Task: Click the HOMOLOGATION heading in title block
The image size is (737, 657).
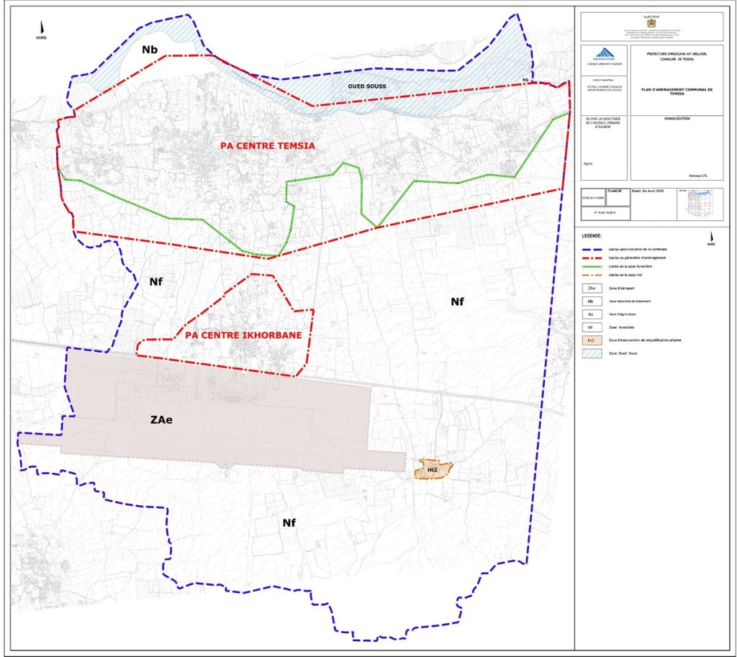Action: (x=676, y=119)
